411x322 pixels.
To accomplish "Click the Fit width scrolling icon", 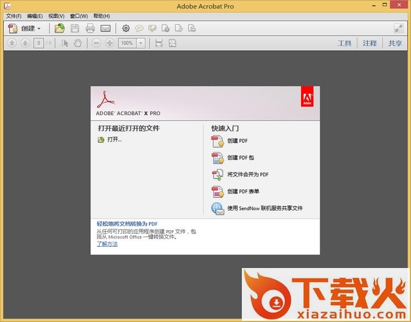I will [x=159, y=43].
